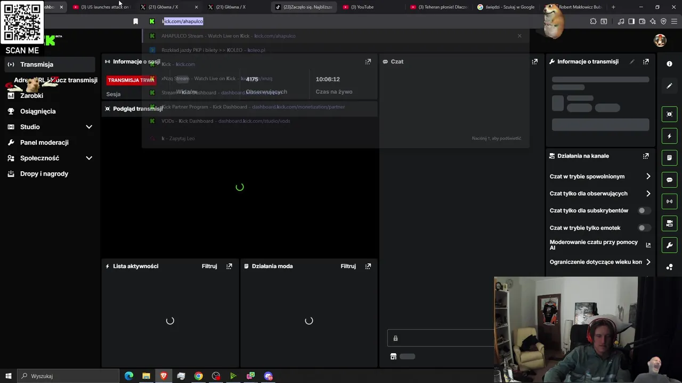Switch to the Teheran płonie tab

(439, 7)
